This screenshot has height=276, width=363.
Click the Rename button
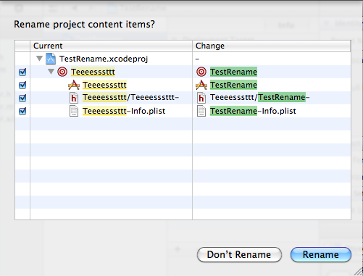point(321,254)
